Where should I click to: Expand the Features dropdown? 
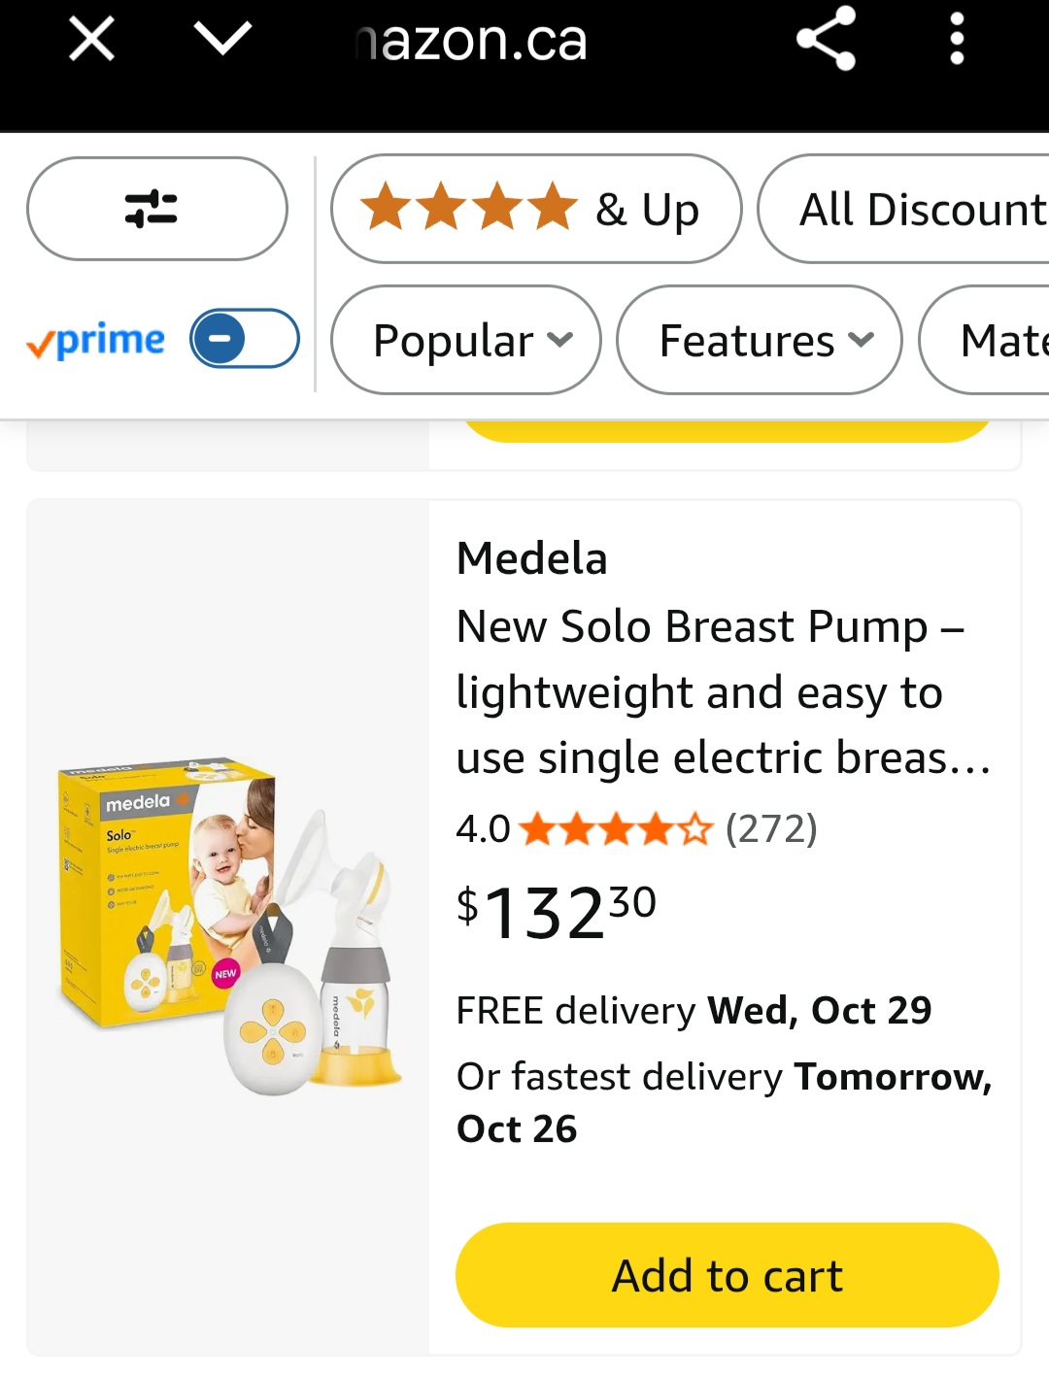point(759,340)
